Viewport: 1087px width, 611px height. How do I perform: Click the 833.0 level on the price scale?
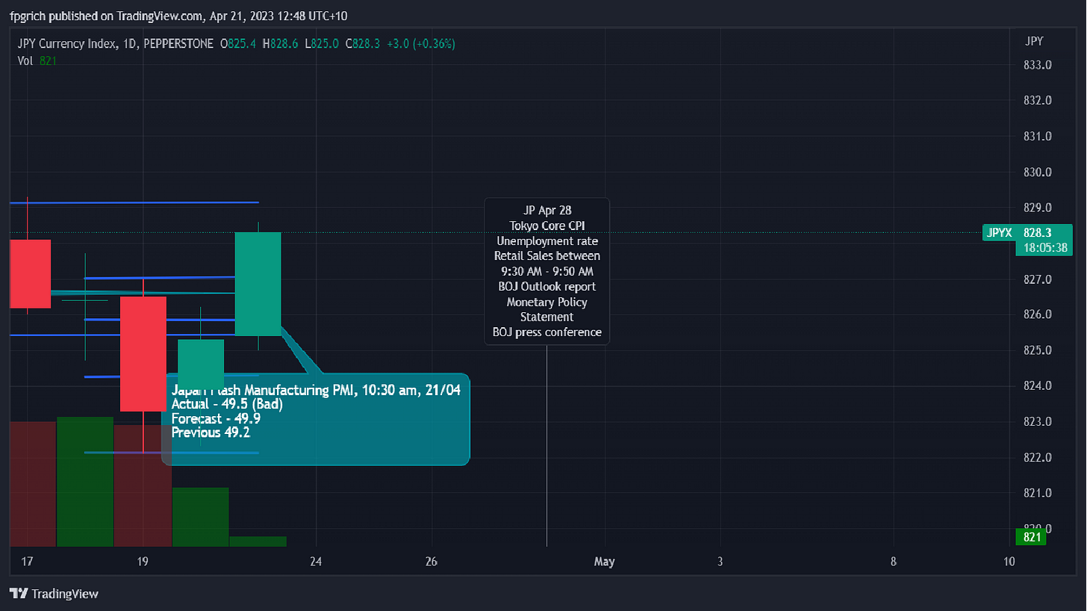tap(1037, 65)
